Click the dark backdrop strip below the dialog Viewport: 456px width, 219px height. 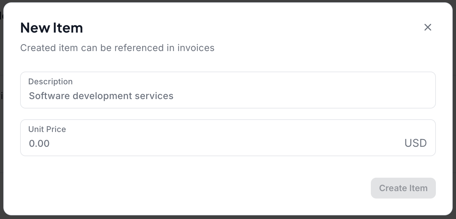click(228, 217)
